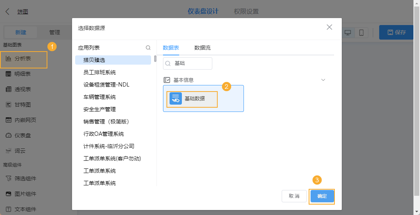Click the 确定 button
The image size is (420, 215).
322,196
